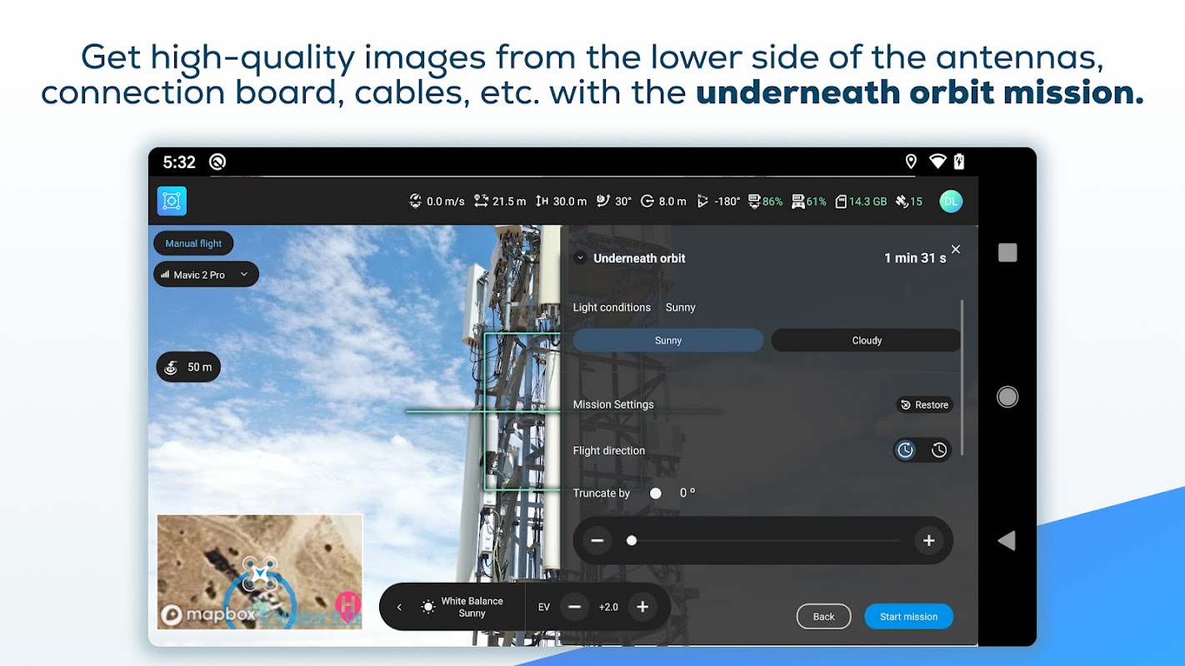Select Cloudy light condition
The image size is (1185, 666).
click(x=867, y=340)
